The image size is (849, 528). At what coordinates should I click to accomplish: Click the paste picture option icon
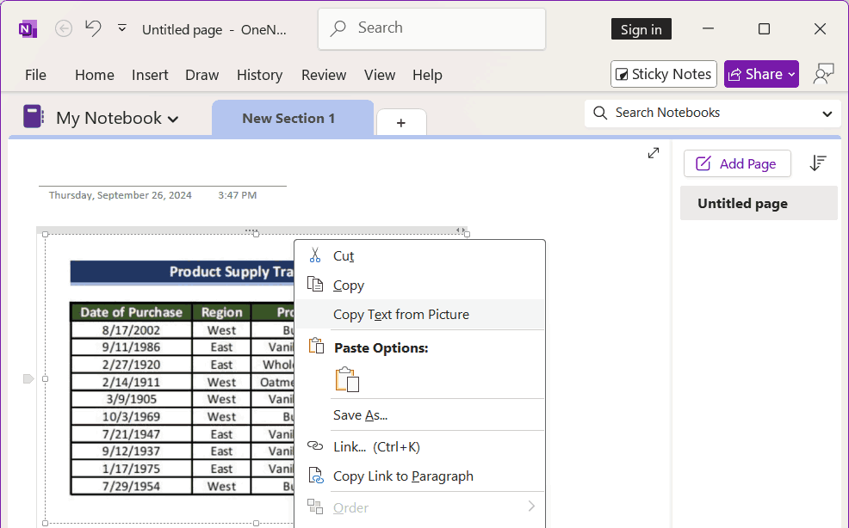347,379
